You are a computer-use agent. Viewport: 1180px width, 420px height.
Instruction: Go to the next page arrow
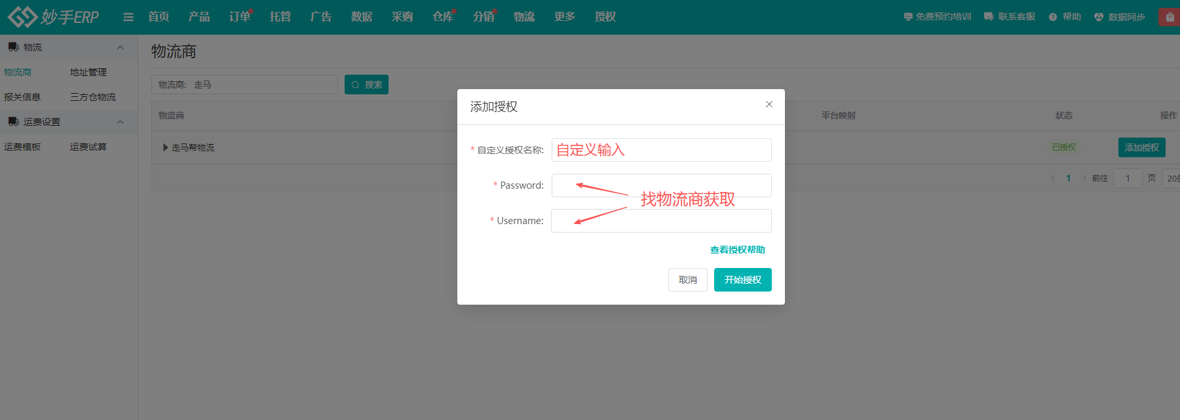pyautogui.click(x=1084, y=178)
